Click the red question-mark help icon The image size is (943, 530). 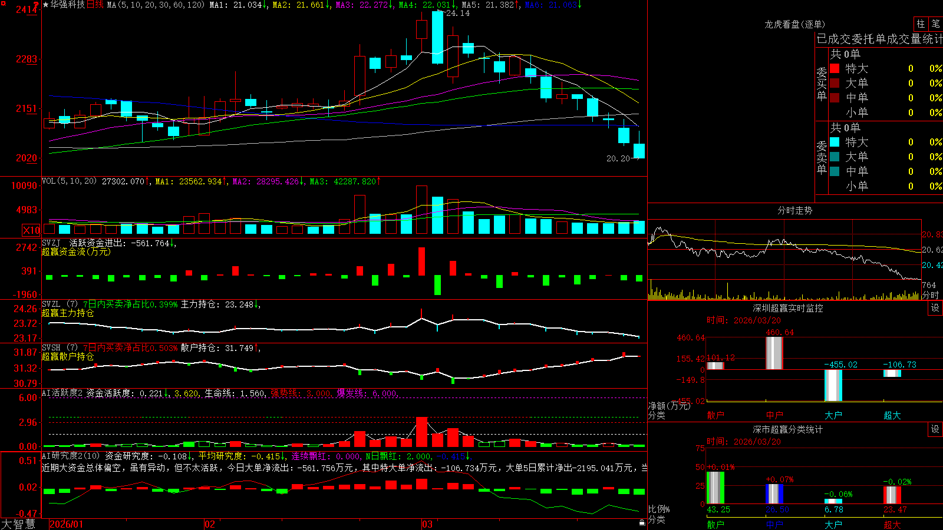(x=36, y=5)
